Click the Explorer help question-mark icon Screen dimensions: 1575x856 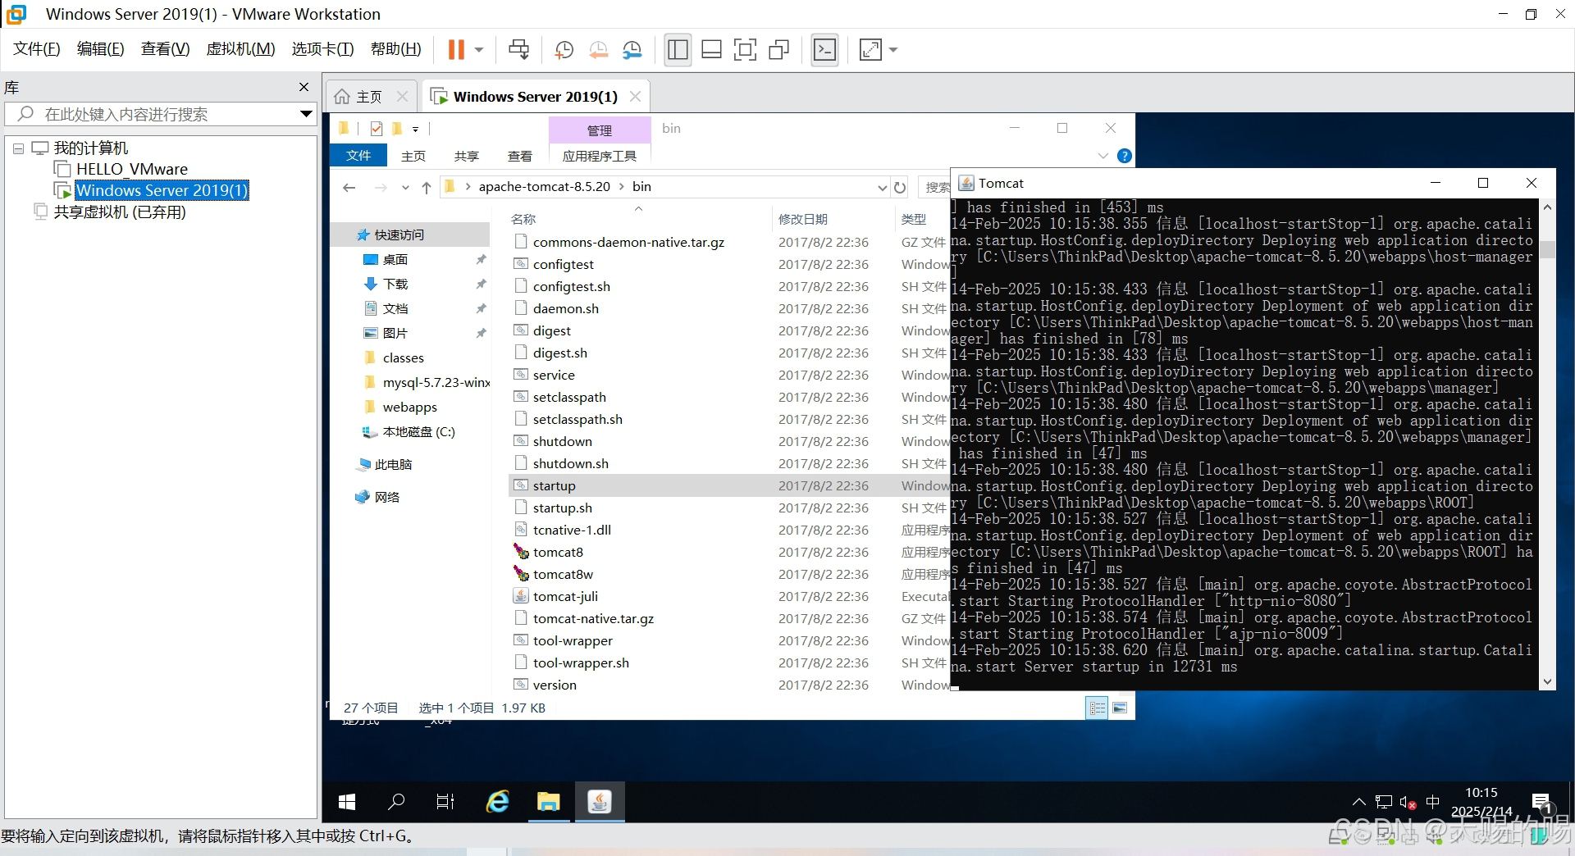1125,156
